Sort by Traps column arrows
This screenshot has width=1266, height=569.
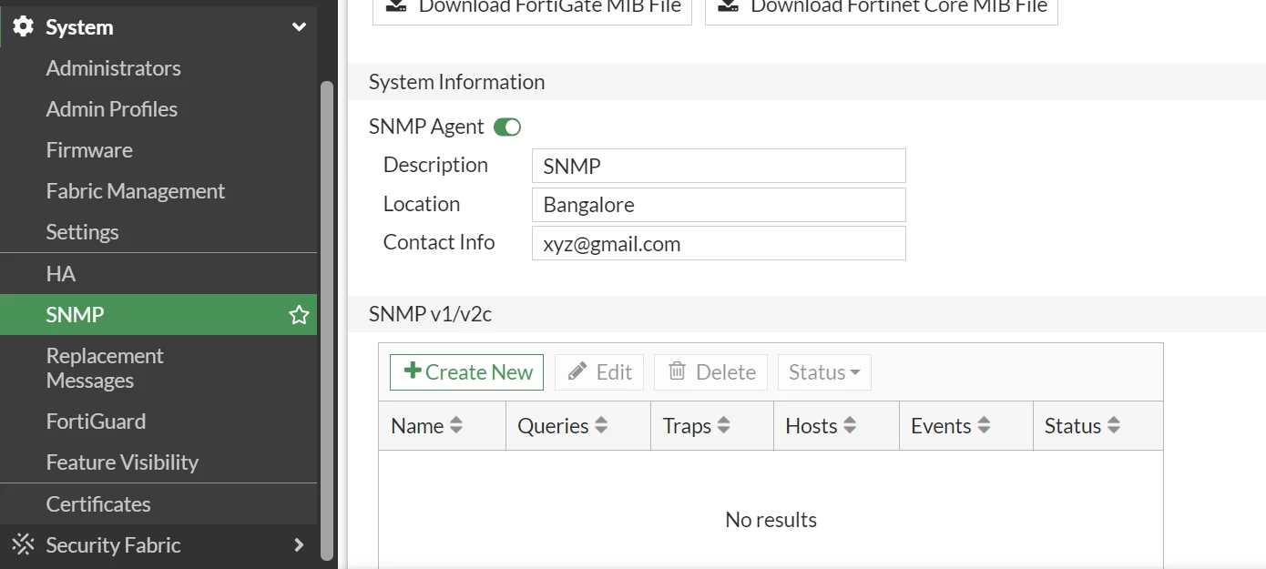tap(723, 425)
